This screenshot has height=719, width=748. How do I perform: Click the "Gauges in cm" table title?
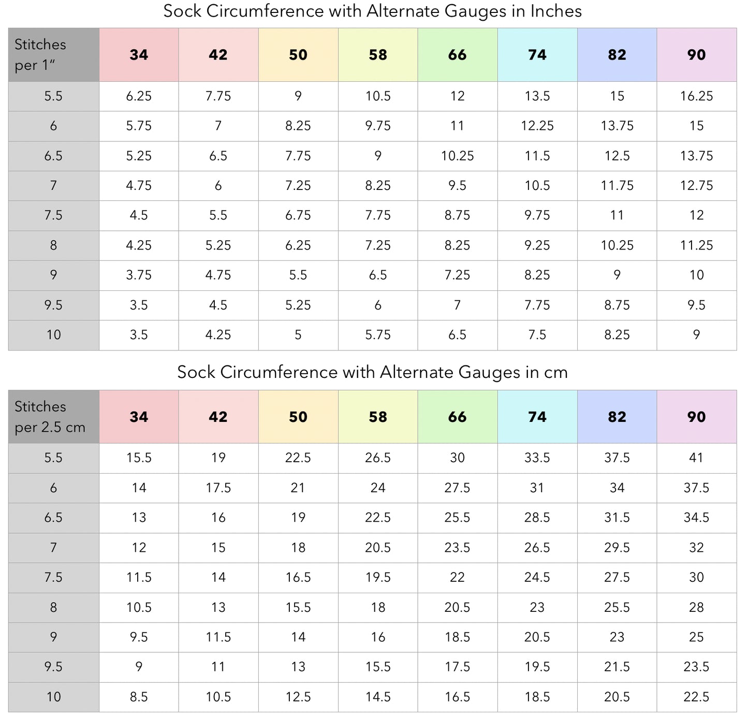pos(372,373)
